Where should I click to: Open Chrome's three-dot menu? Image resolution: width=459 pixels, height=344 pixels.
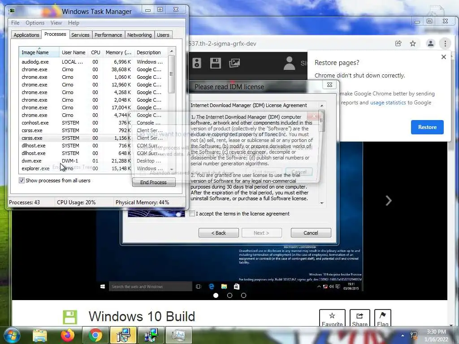445,43
